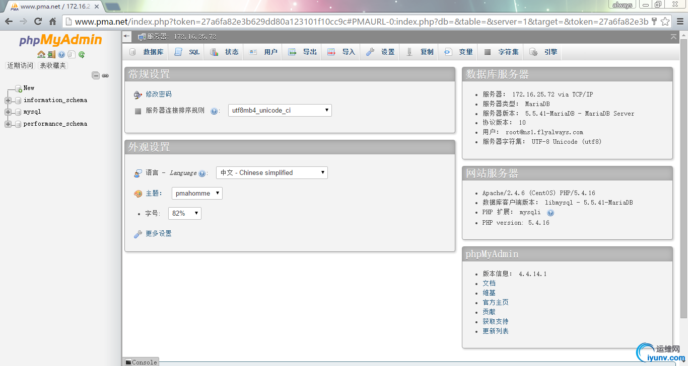
Task: Open help icon beside 服务器连接排序规则
Action: click(214, 111)
